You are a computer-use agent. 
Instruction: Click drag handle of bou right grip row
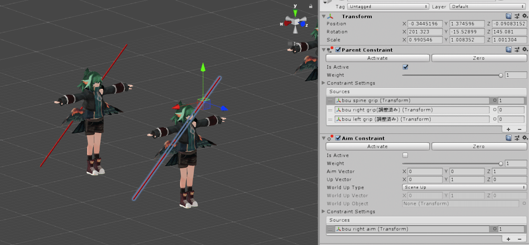(330, 110)
